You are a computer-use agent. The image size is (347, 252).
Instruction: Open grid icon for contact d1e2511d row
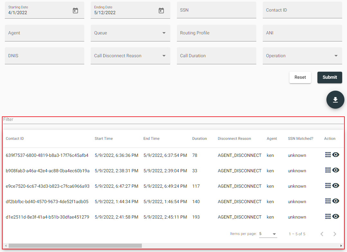[x=328, y=216]
